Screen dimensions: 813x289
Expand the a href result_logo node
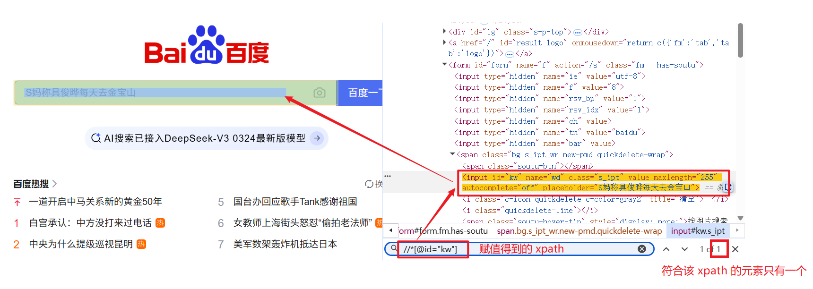coord(445,42)
